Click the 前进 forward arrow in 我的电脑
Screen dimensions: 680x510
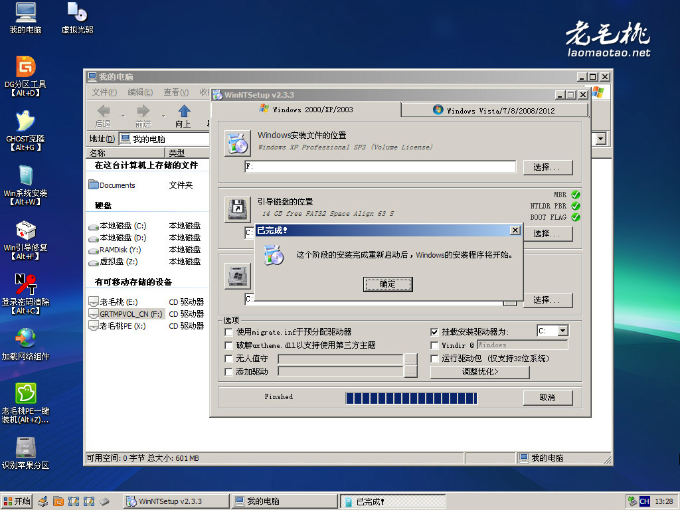[x=143, y=116]
